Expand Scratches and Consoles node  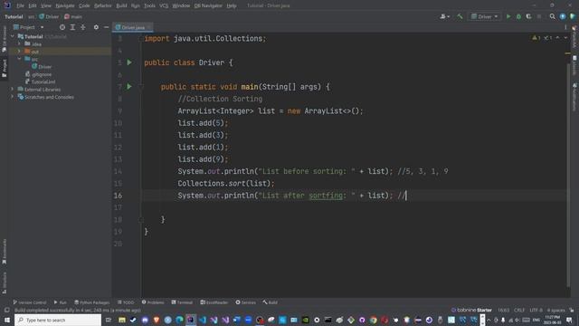pos(13,97)
